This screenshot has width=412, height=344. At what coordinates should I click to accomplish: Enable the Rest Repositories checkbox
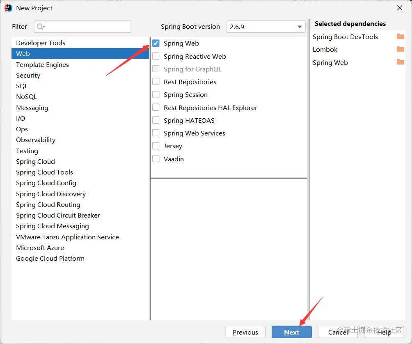click(x=156, y=82)
